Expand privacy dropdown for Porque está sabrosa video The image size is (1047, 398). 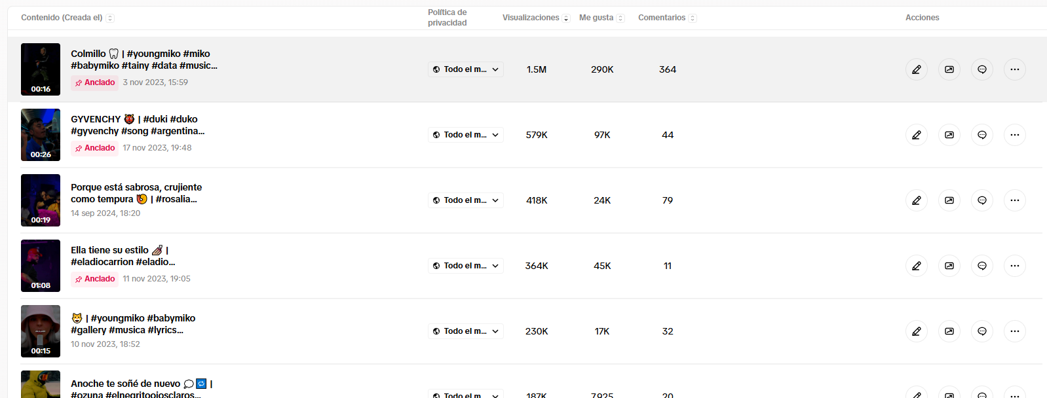[x=466, y=200]
